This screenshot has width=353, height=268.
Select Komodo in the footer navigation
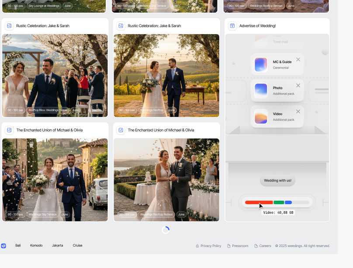click(x=36, y=245)
